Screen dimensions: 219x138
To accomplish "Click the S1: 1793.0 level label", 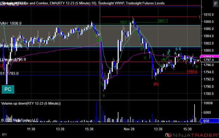I will pyautogui.click(x=9, y=73).
